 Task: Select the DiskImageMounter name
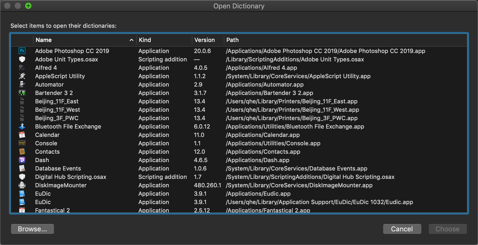[61, 185]
